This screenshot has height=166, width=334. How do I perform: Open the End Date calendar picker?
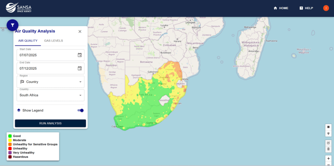(80, 68)
